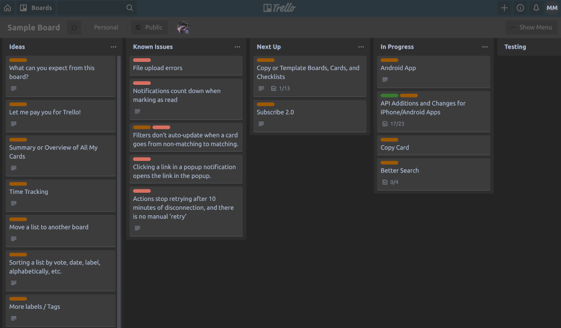Click the search magnifier icon

(x=129, y=8)
